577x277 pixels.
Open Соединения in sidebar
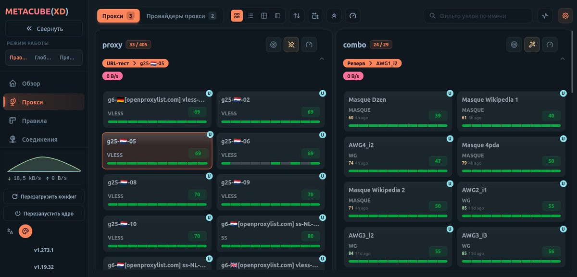point(44,139)
